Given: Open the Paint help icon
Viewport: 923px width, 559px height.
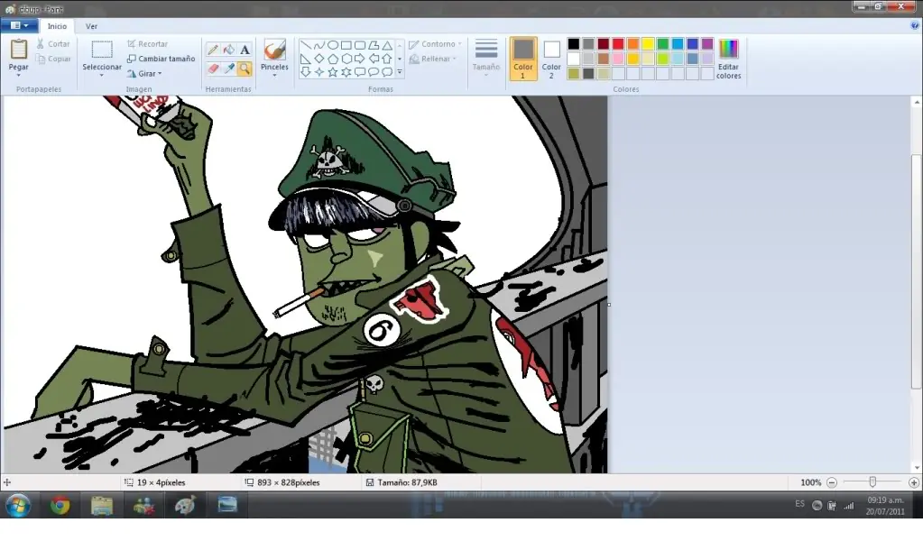Looking at the screenshot, I should pos(915,25).
